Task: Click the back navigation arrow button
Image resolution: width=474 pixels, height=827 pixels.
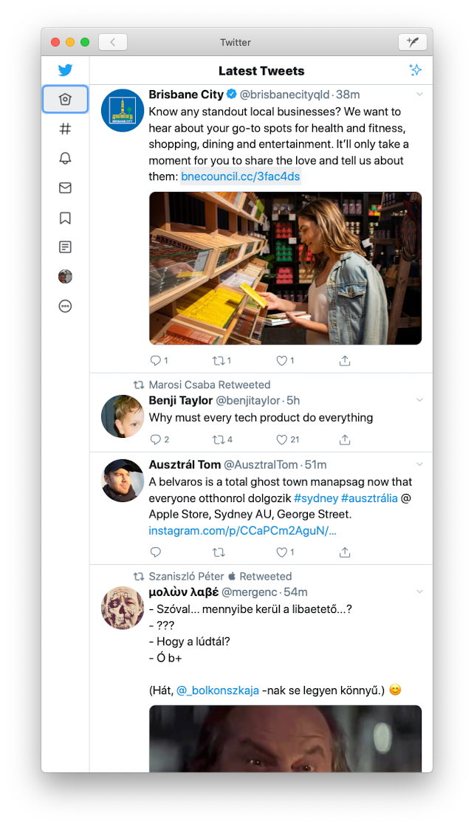Action: 112,42
